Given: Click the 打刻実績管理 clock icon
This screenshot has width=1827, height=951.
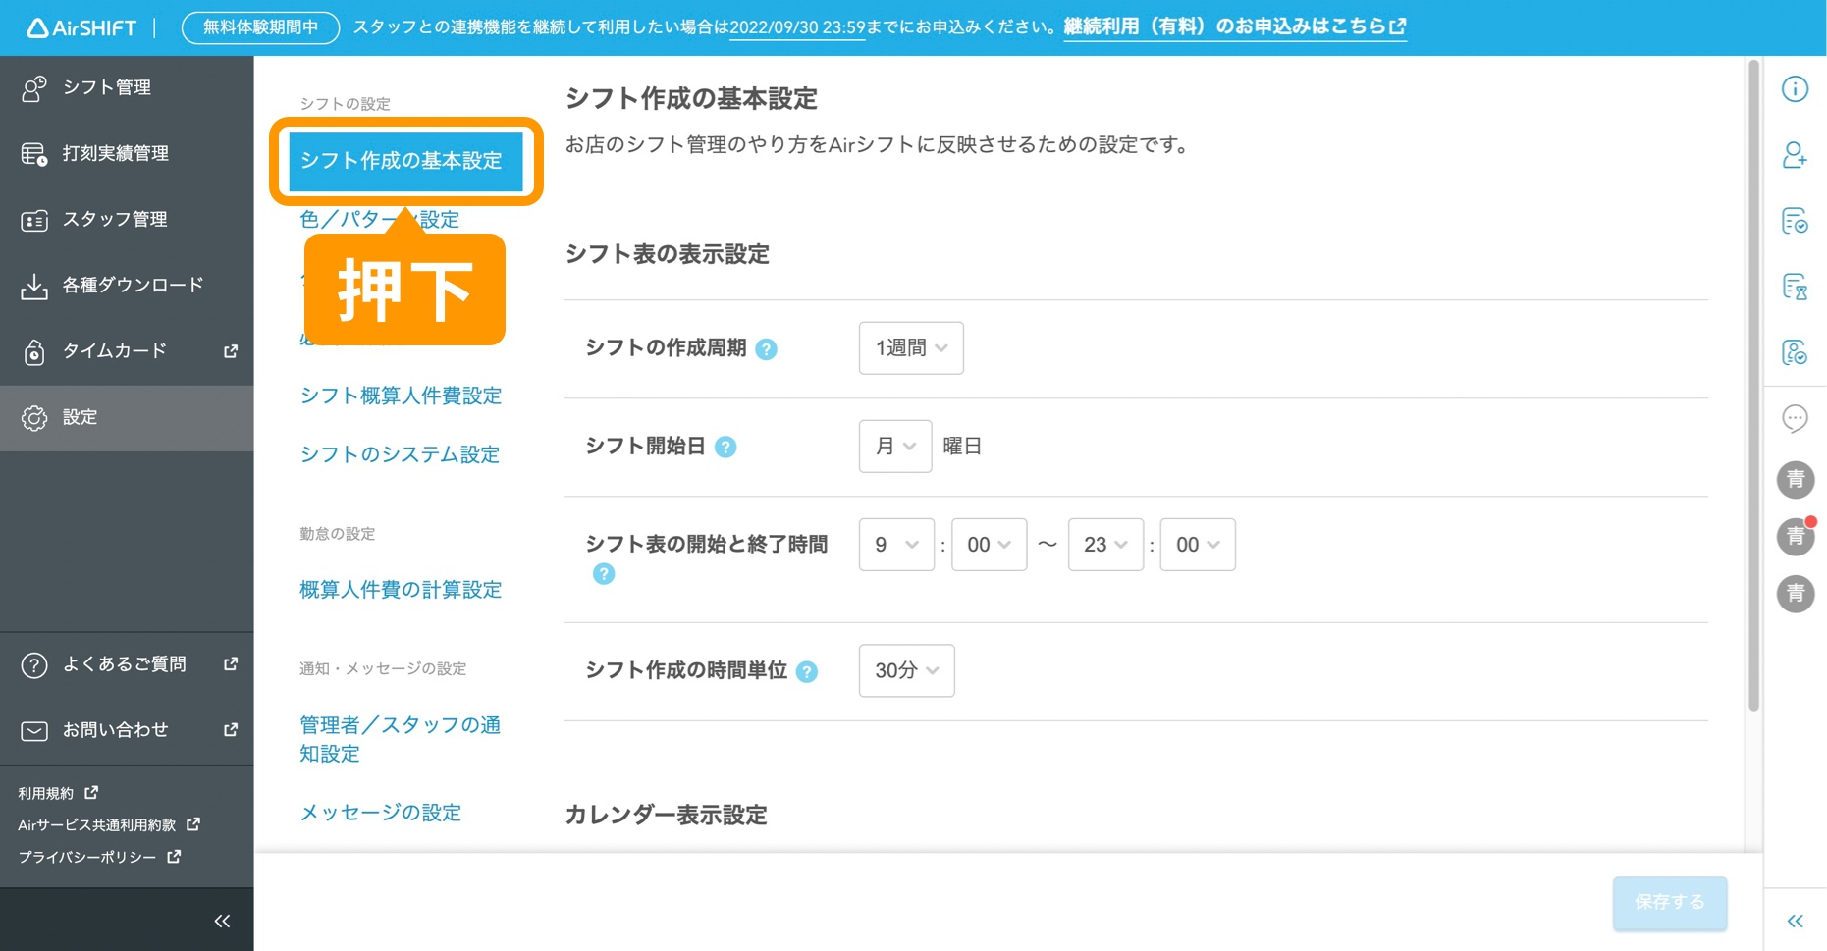Looking at the screenshot, I should 34,153.
